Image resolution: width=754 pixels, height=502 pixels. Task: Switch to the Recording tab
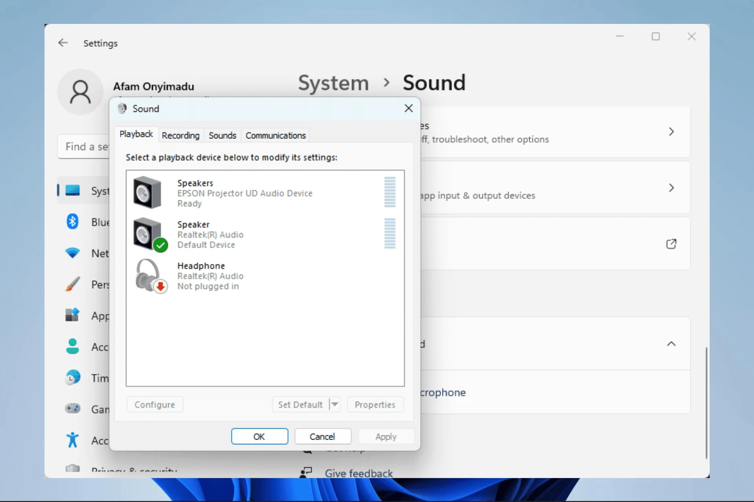[x=181, y=135]
